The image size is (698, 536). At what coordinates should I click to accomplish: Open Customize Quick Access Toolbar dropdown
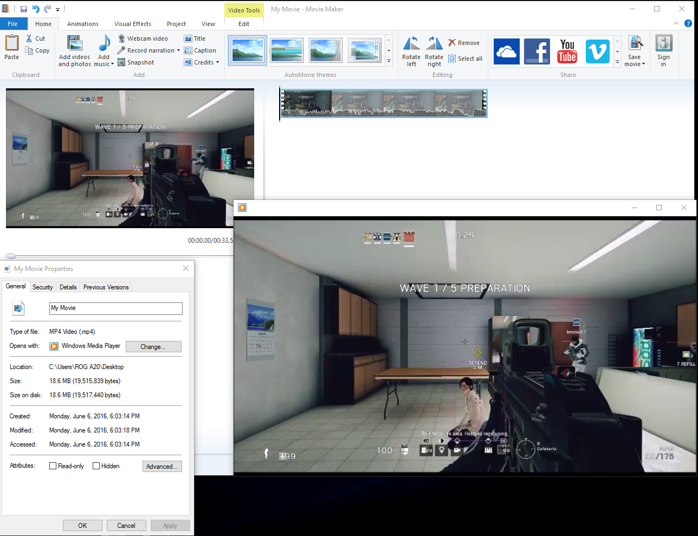click(57, 10)
